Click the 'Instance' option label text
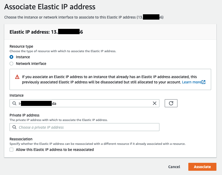222x175 pixels. pos(23,57)
